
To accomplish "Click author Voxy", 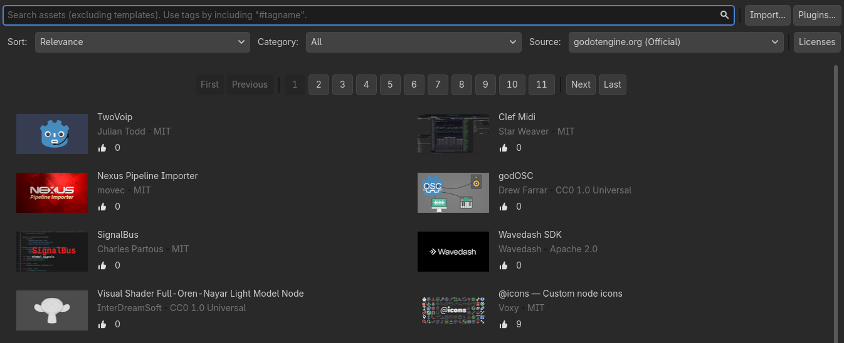I will [x=509, y=308].
